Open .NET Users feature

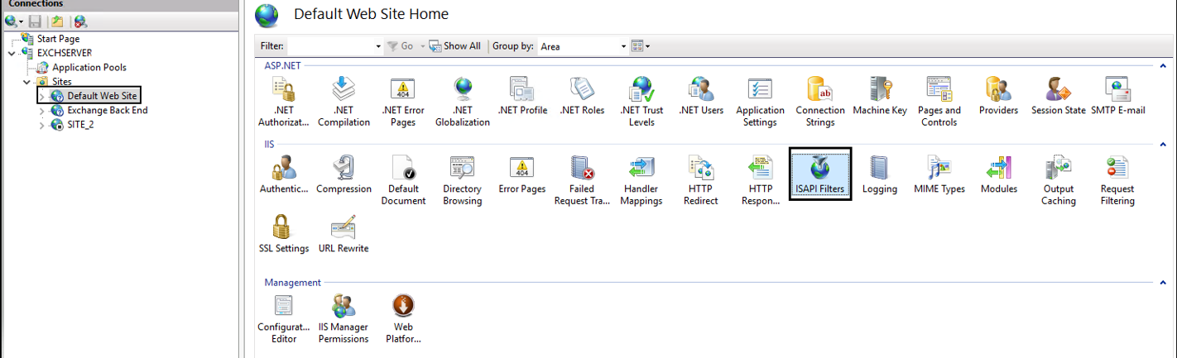(x=701, y=96)
